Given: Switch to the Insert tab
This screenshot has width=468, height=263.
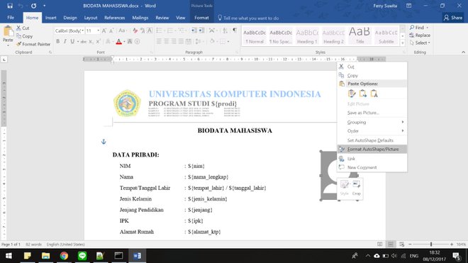Looking at the screenshot, I should tap(51, 18).
